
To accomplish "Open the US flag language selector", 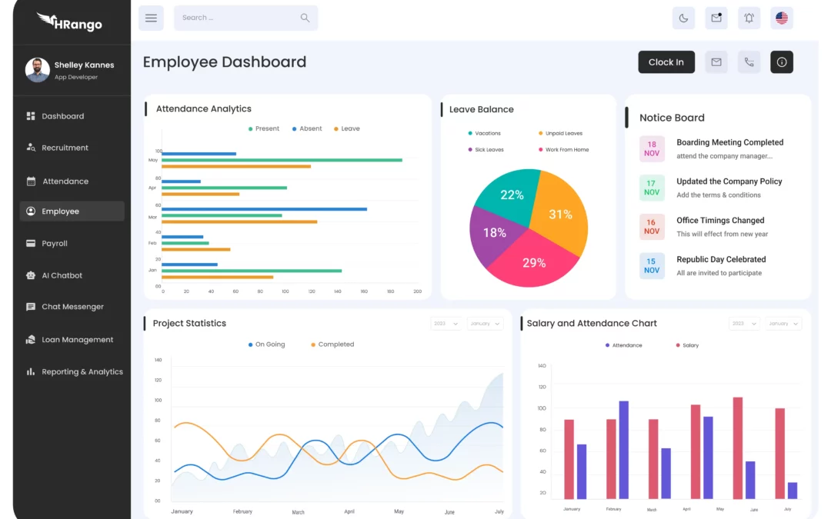I will 782,18.
